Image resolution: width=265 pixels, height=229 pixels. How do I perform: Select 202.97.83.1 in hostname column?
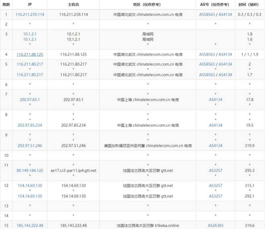tap(73, 100)
